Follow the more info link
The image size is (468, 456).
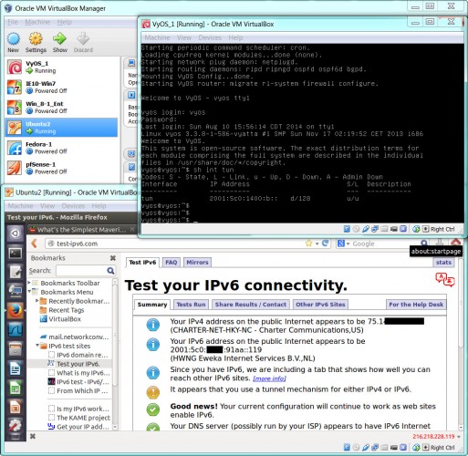tap(269, 378)
